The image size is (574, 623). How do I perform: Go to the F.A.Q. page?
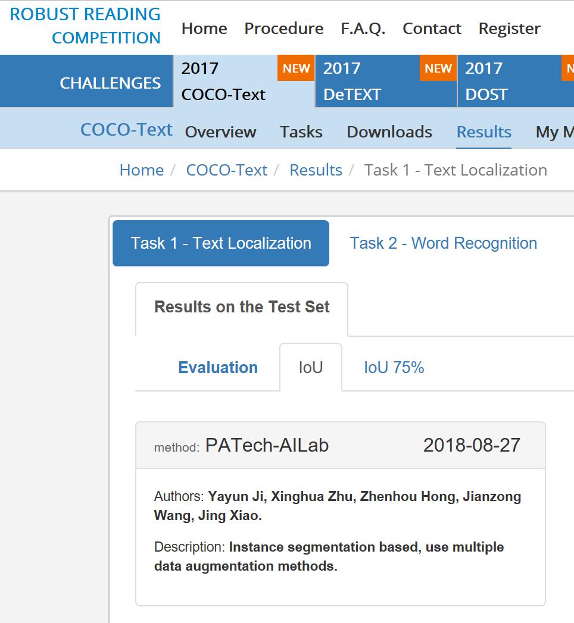[363, 29]
